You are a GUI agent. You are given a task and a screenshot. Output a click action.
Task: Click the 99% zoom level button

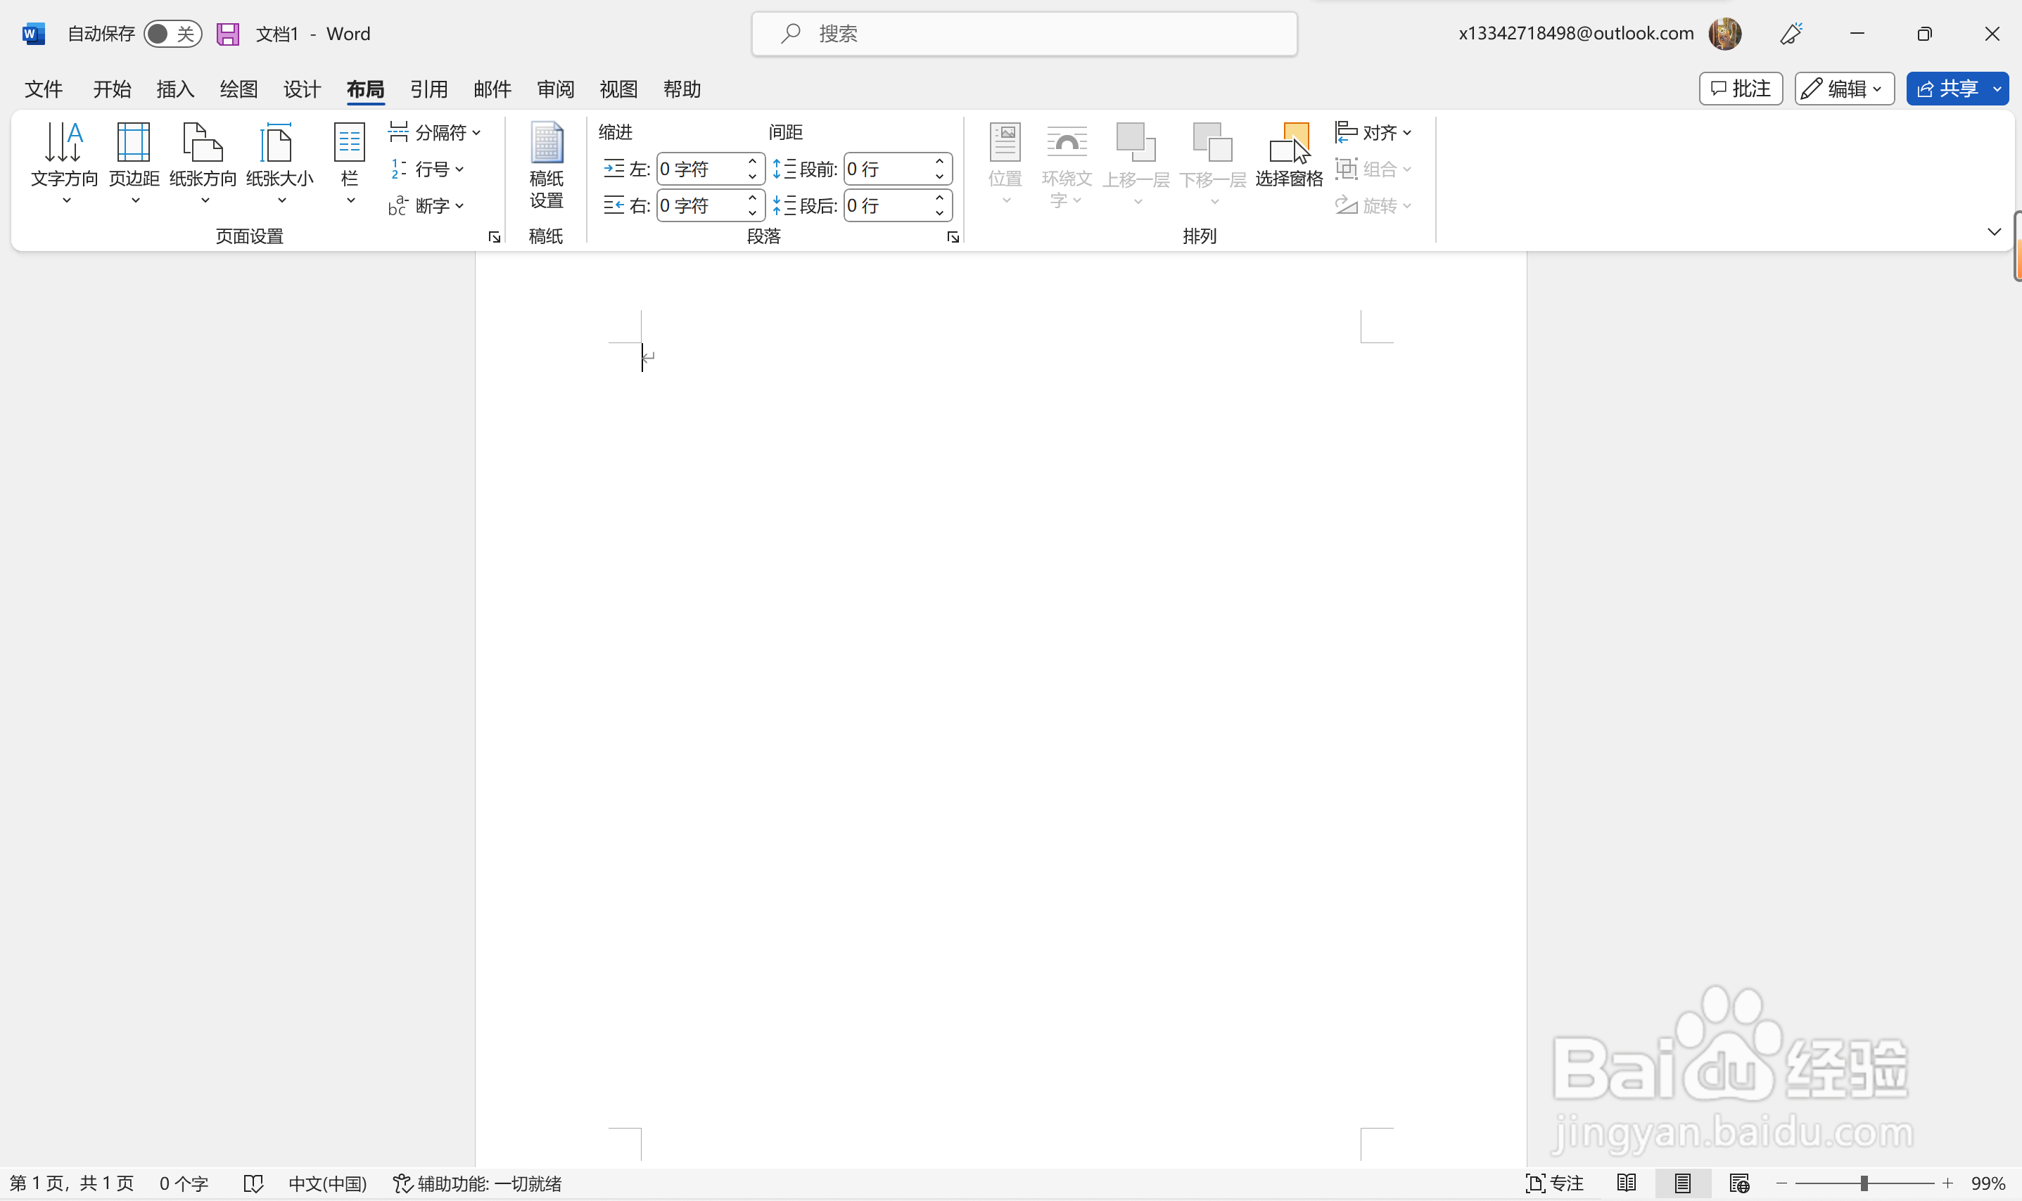point(1988,1183)
